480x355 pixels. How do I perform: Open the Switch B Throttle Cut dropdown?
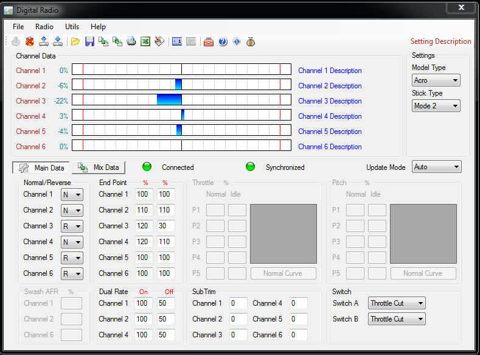click(x=397, y=319)
